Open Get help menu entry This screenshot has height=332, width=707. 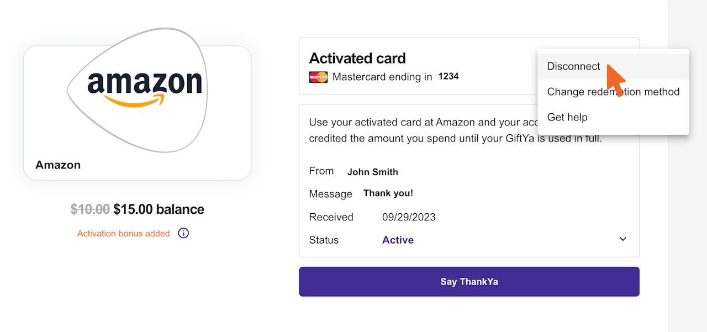coord(567,117)
